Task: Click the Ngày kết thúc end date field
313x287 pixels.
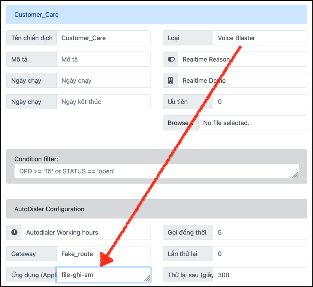Action: point(103,102)
